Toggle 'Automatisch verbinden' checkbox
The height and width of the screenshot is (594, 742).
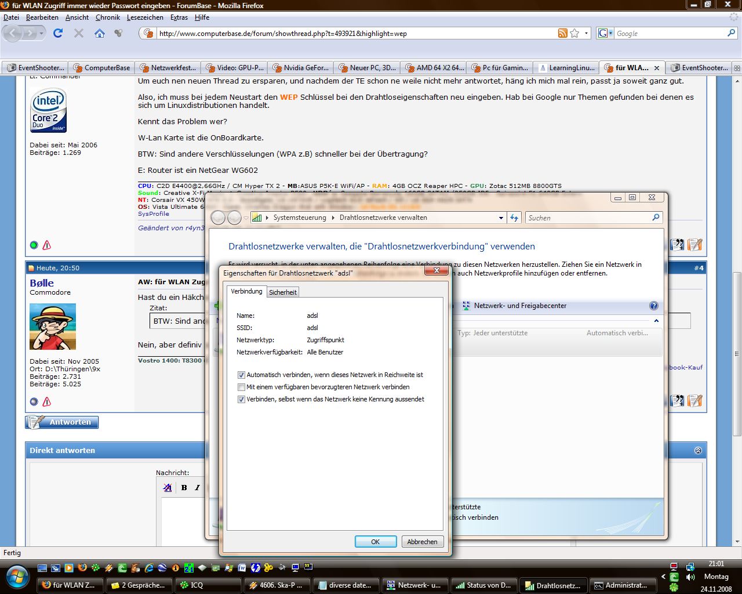tap(241, 375)
